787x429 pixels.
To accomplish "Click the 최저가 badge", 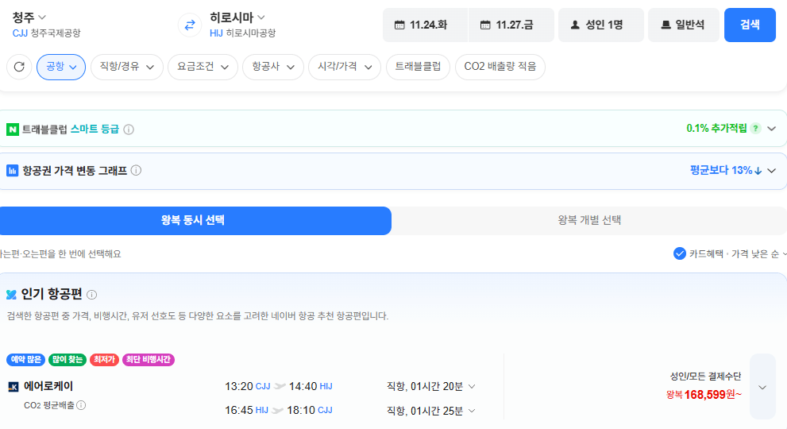I will tap(104, 360).
